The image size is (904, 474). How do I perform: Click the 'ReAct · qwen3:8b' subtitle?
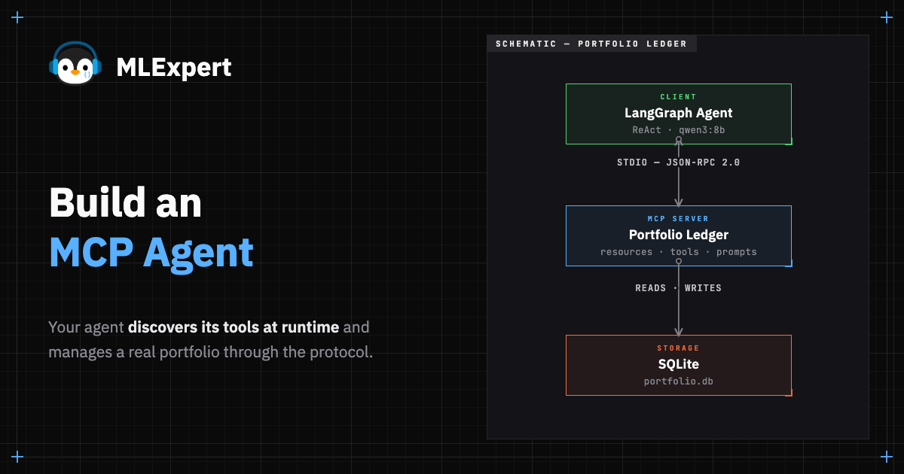pyautogui.click(x=679, y=130)
